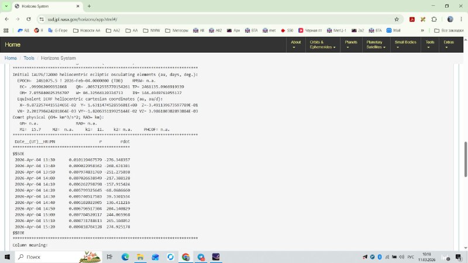Open the tab search chevron button

(6, 6)
